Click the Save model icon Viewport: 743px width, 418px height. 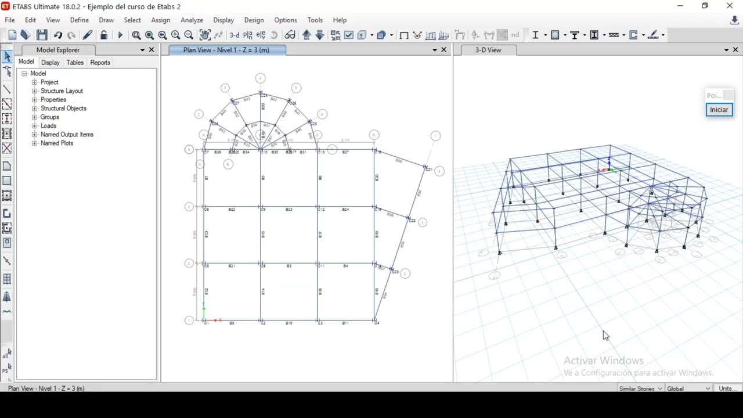(42, 35)
